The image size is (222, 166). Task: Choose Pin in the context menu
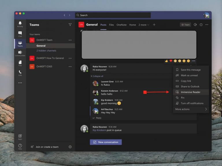tap(191, 98)
